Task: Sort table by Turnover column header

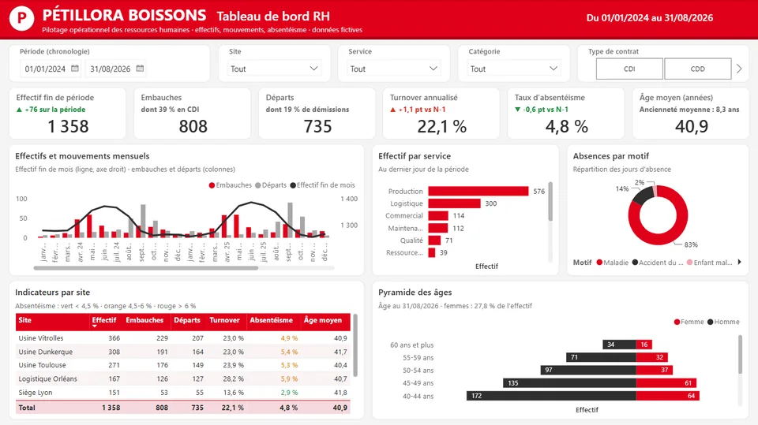Action: (x=224, y=320)
